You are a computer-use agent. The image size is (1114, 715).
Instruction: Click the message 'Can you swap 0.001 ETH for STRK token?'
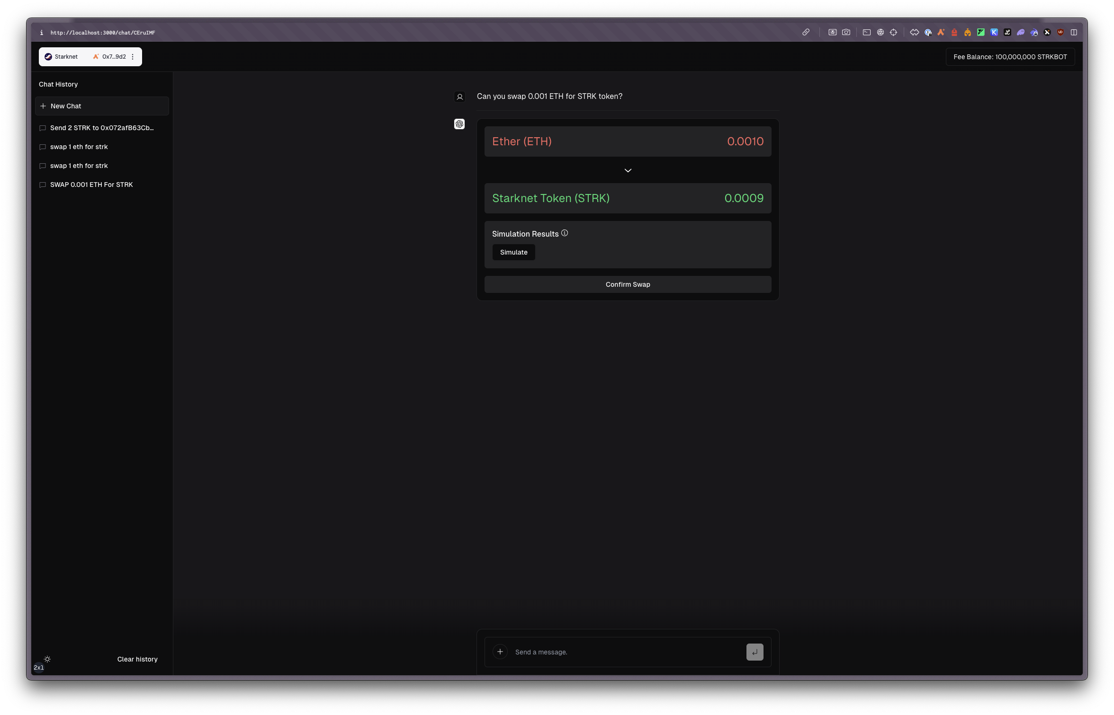point(549,96)
